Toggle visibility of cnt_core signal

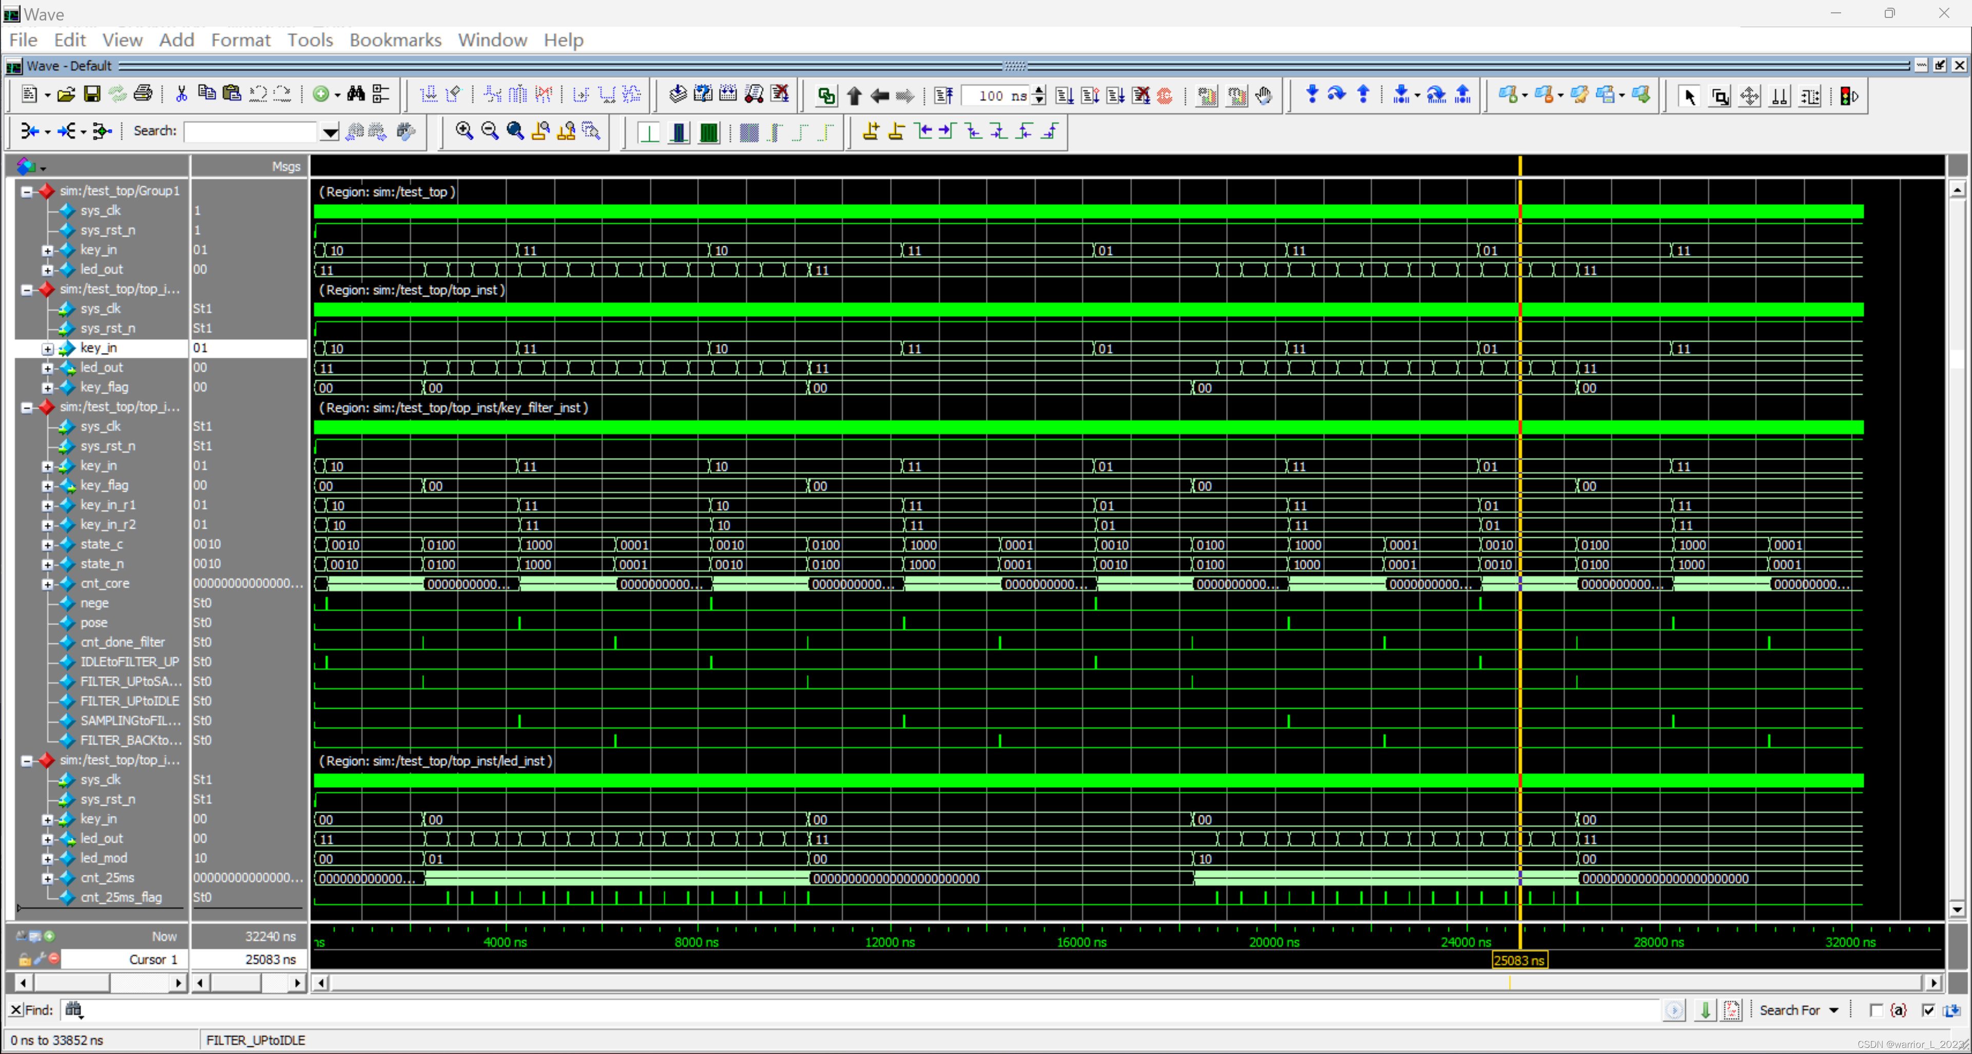point(47,583)
